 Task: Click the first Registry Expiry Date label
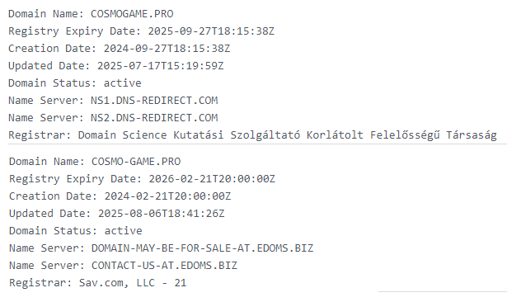pyautogui.click(x=75, y=31)
